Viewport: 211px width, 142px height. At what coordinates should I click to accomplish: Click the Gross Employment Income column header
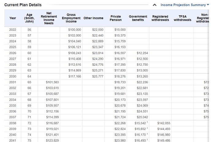(x=71, y=18)
